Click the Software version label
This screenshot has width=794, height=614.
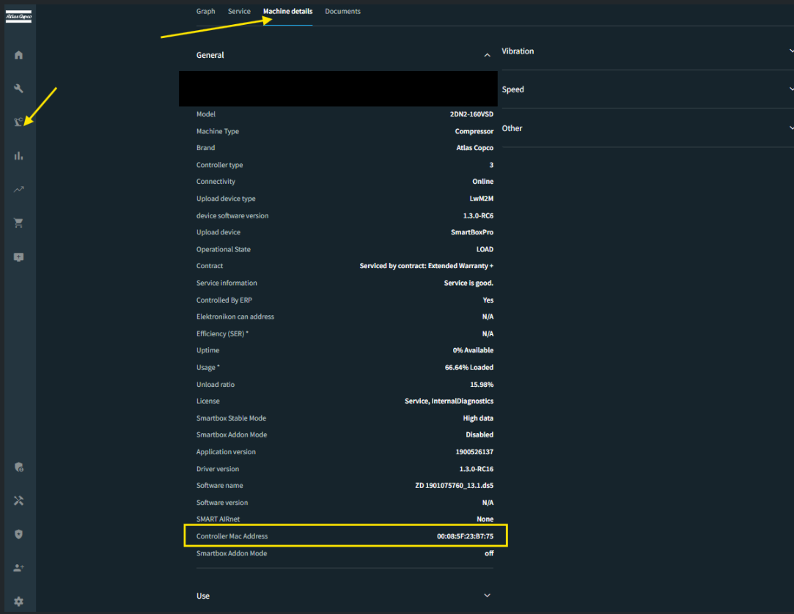222,503
